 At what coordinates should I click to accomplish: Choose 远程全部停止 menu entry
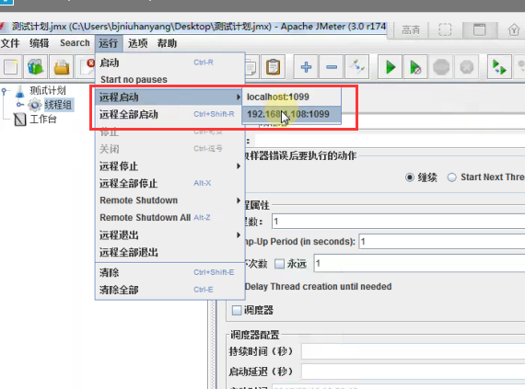(170, 183)
